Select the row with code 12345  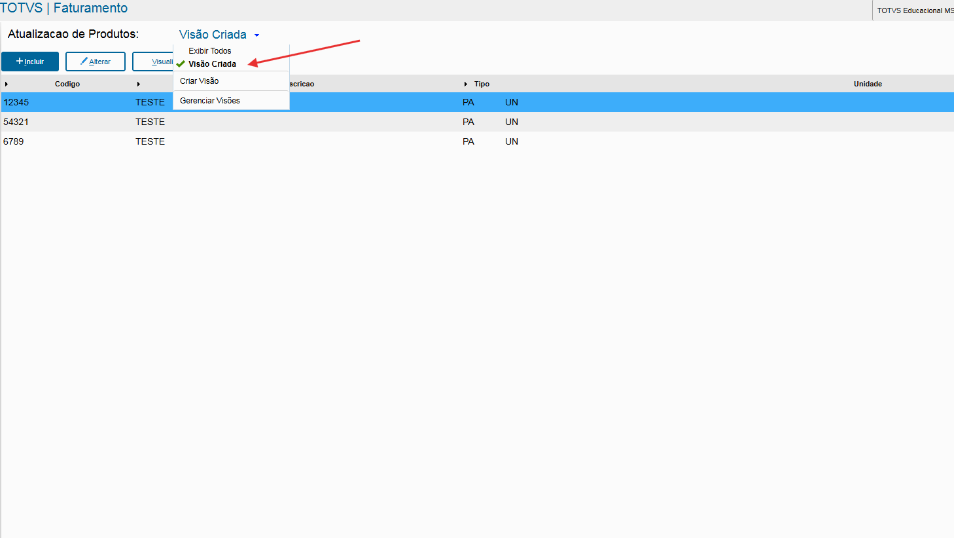(x=477, y=102)
